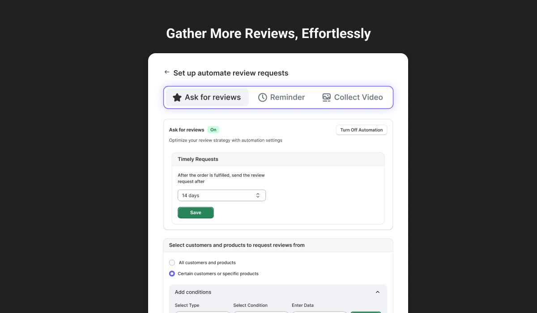Viewport: 537px width, 313px height.
Task: Click the Add conditions section header
Action: [278, 292]
